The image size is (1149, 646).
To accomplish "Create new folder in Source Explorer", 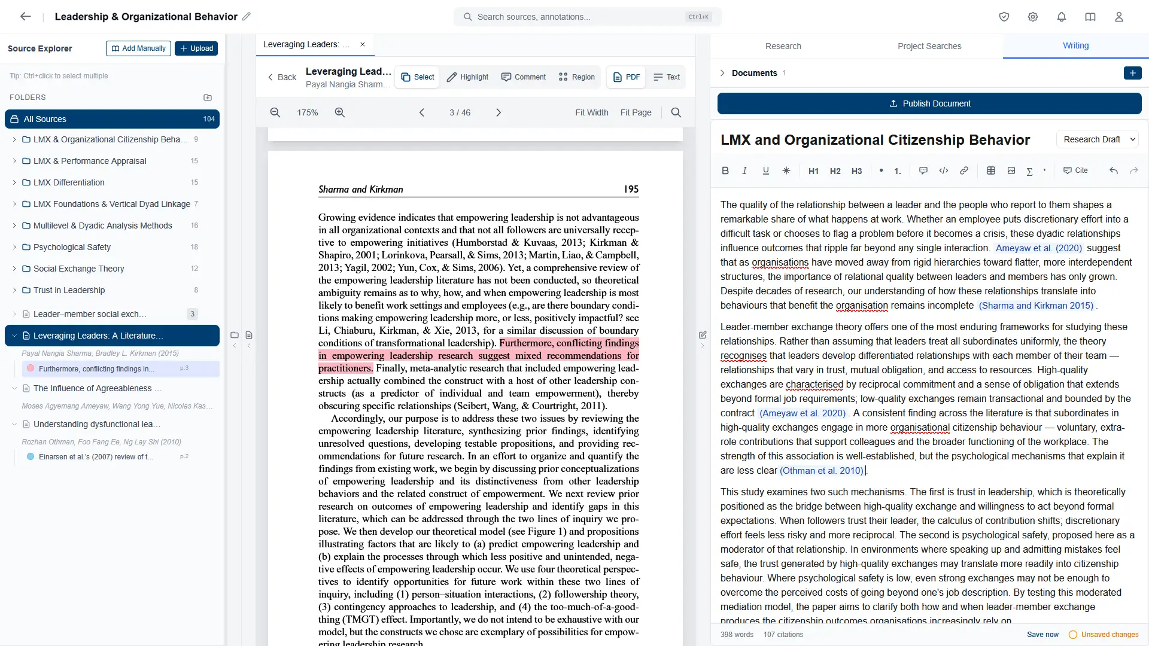I will click(x=208, y=97).
